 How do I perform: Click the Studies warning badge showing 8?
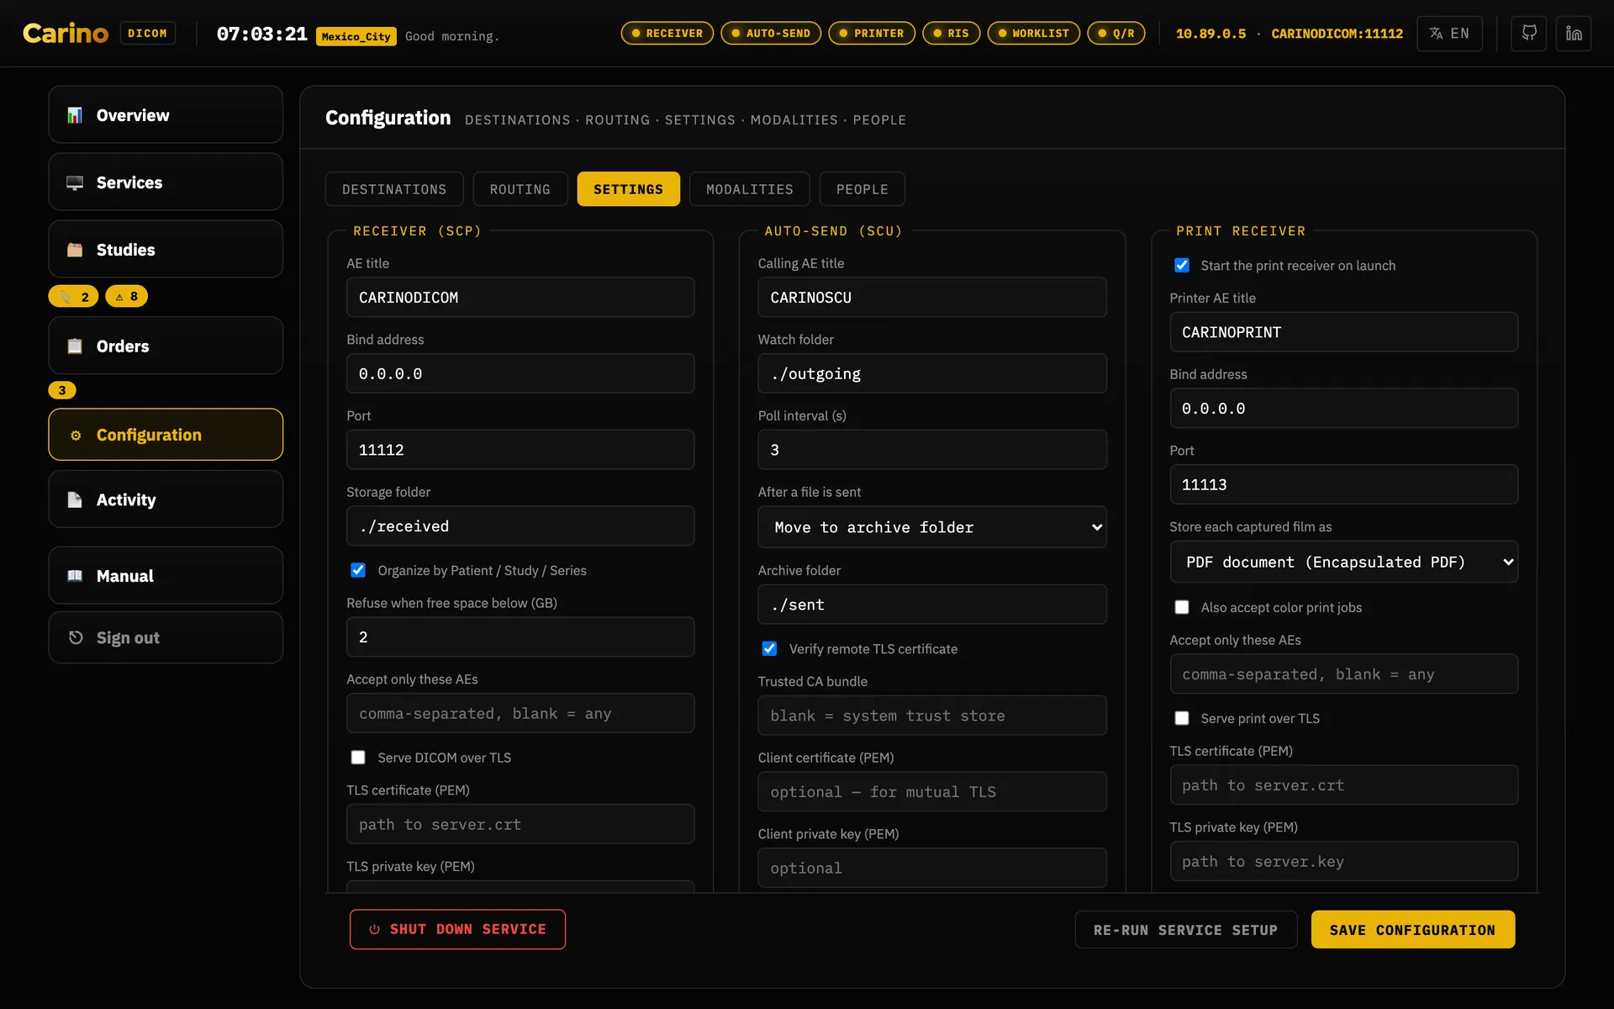tap(127, 297)
